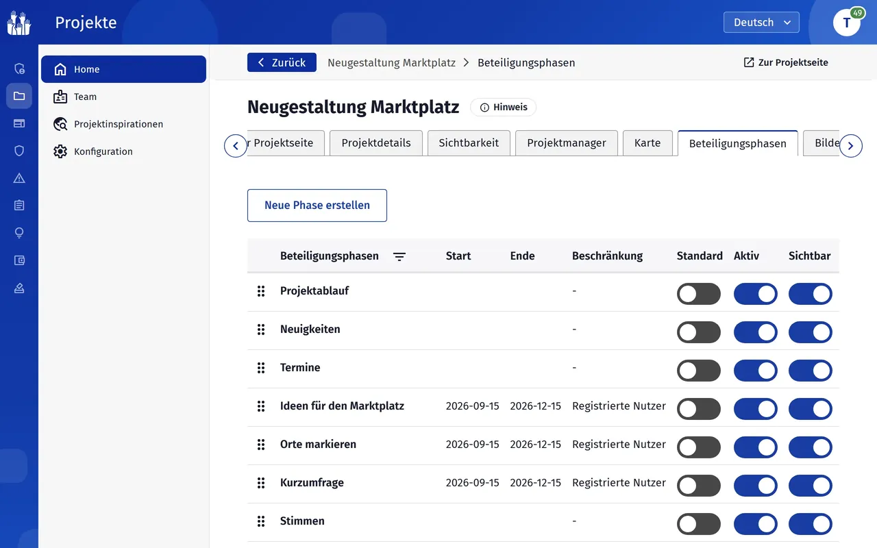Viewport: 877px width, 548px height.
Task: Click the Ideen für den Marktplatz phase name
Action: click(x=342, y=406)
